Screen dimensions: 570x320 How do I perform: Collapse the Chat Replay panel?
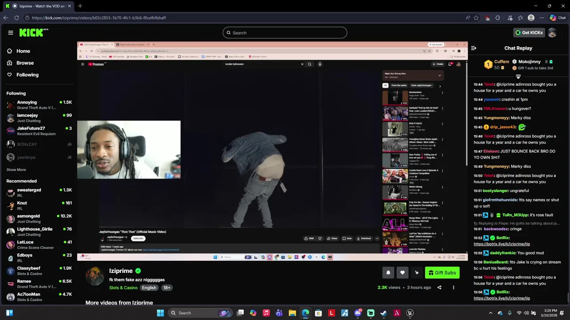click(x=474, y=48)
